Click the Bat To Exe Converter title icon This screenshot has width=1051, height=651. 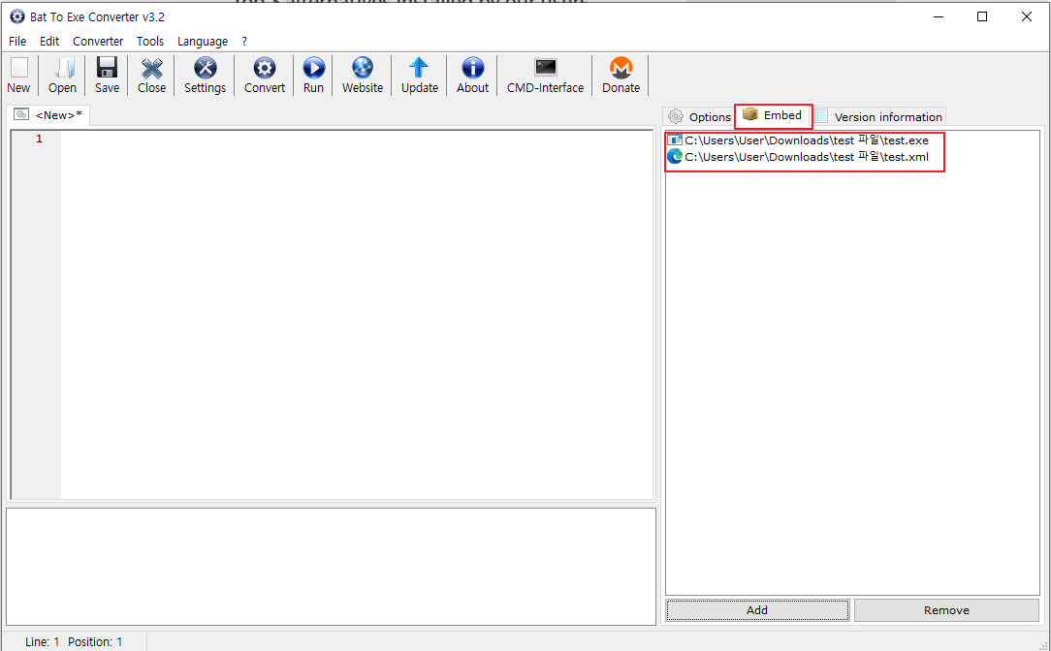click(x=17, y=16)
